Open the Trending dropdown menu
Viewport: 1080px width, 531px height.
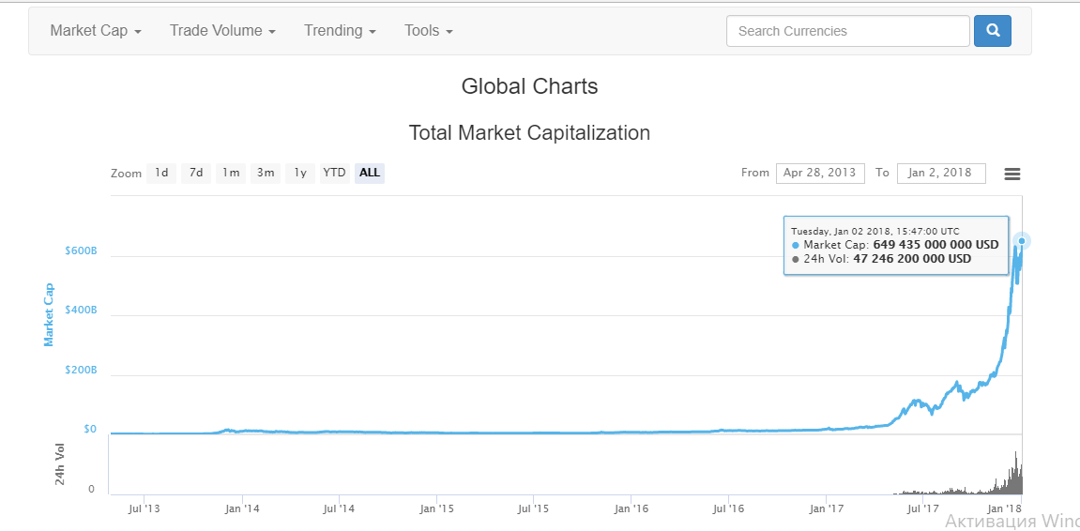(x=340, y=31)
